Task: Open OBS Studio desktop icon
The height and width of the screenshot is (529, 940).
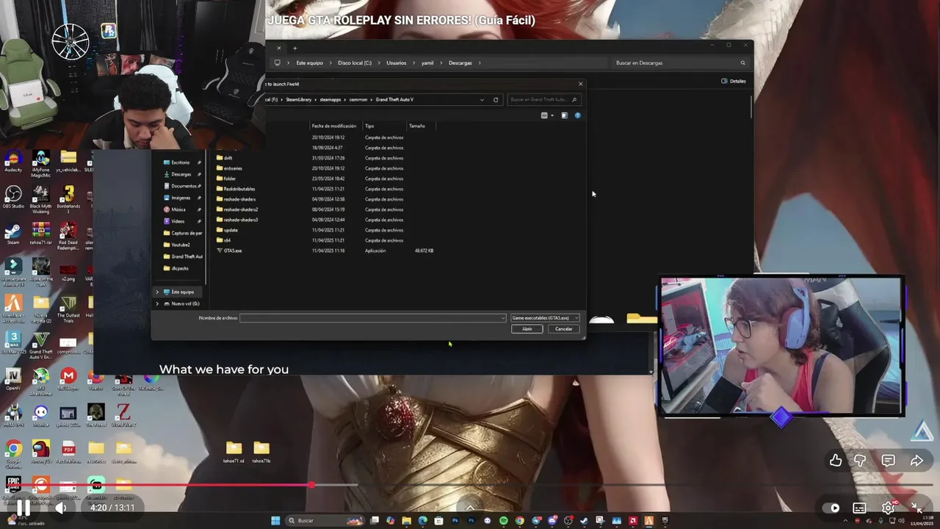Action: click(x=13, y=197)
